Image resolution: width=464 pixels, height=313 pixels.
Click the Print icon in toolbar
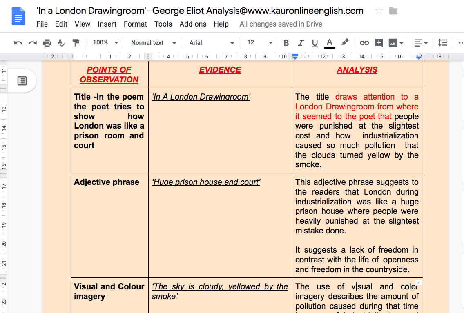coord(47,43)
